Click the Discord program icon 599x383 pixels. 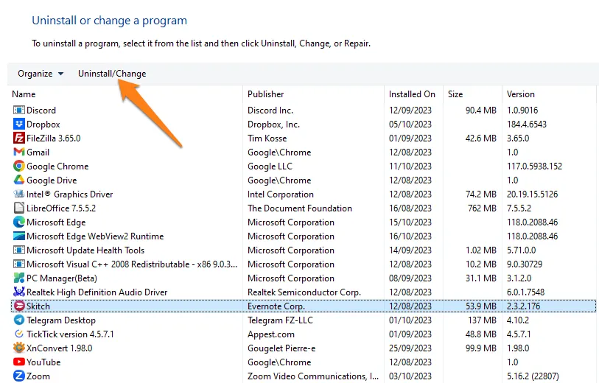[x=18, y=110]
